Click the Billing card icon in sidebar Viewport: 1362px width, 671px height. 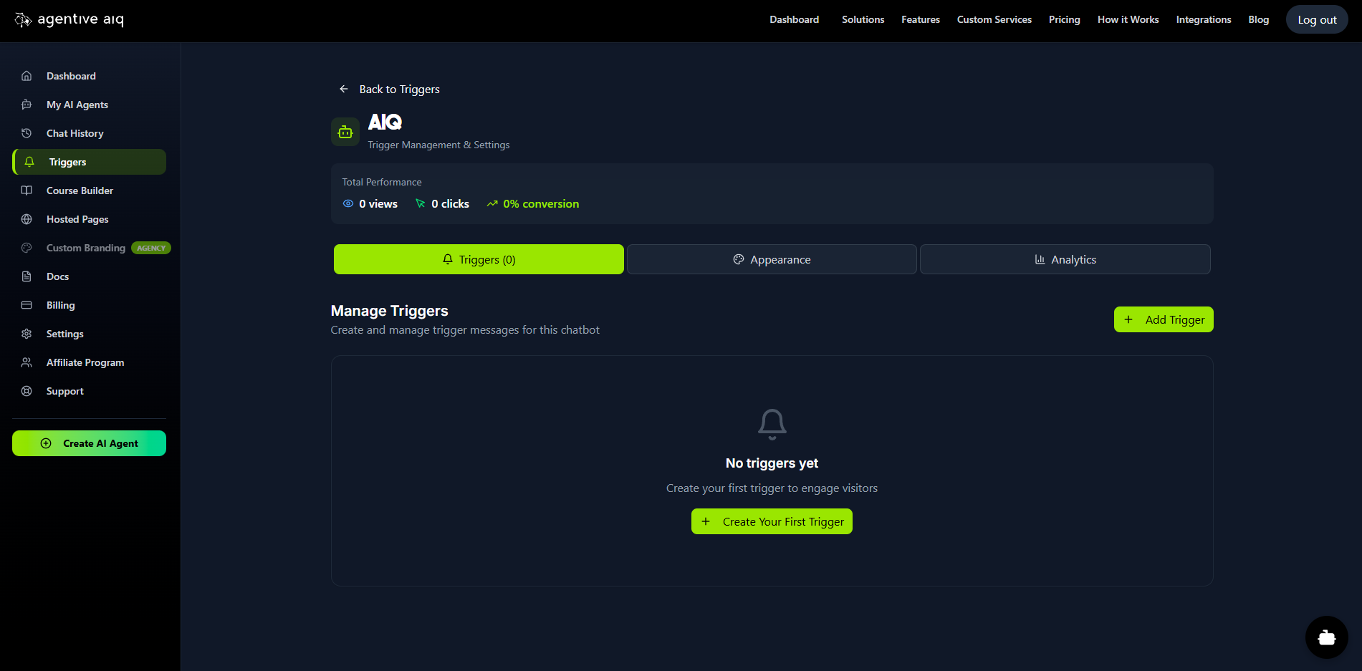coord(27,305)
